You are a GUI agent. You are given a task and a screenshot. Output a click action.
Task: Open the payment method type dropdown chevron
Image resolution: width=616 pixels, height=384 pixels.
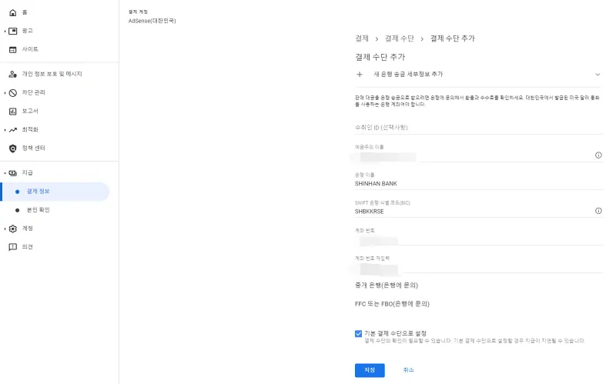point(598,75)
